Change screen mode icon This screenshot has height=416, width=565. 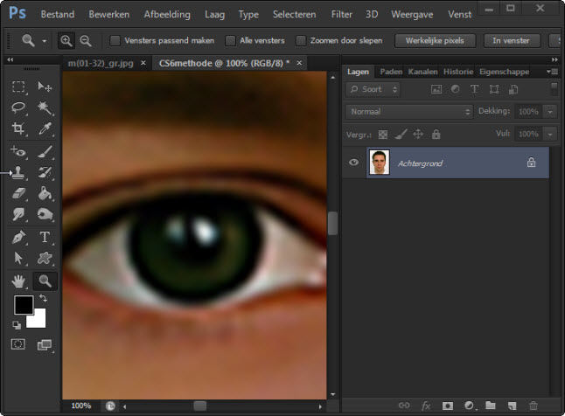45,345
